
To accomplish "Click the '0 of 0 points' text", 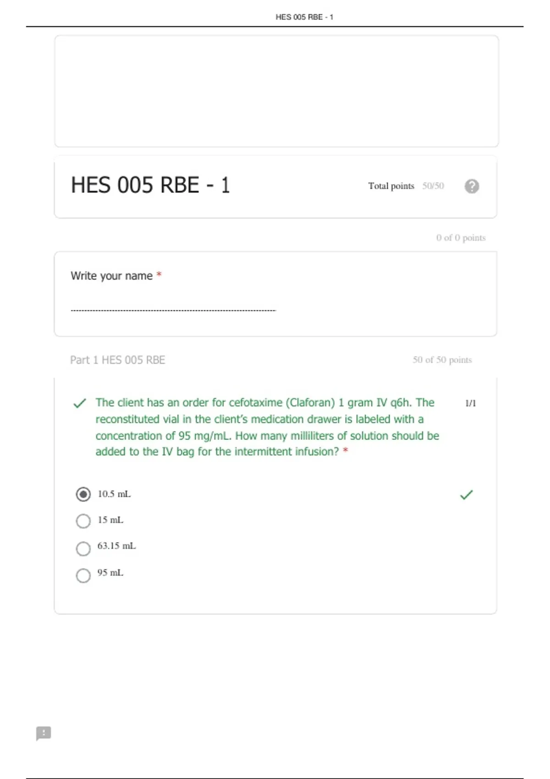I will click(x=461, y=238).
